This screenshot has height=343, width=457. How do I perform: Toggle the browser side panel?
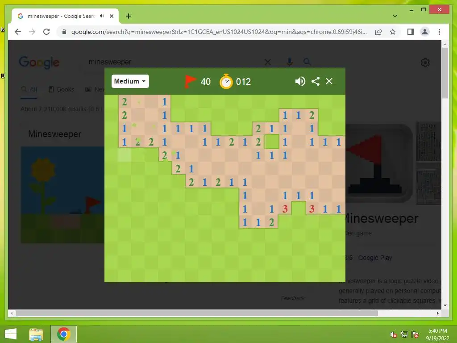[411, 32]
